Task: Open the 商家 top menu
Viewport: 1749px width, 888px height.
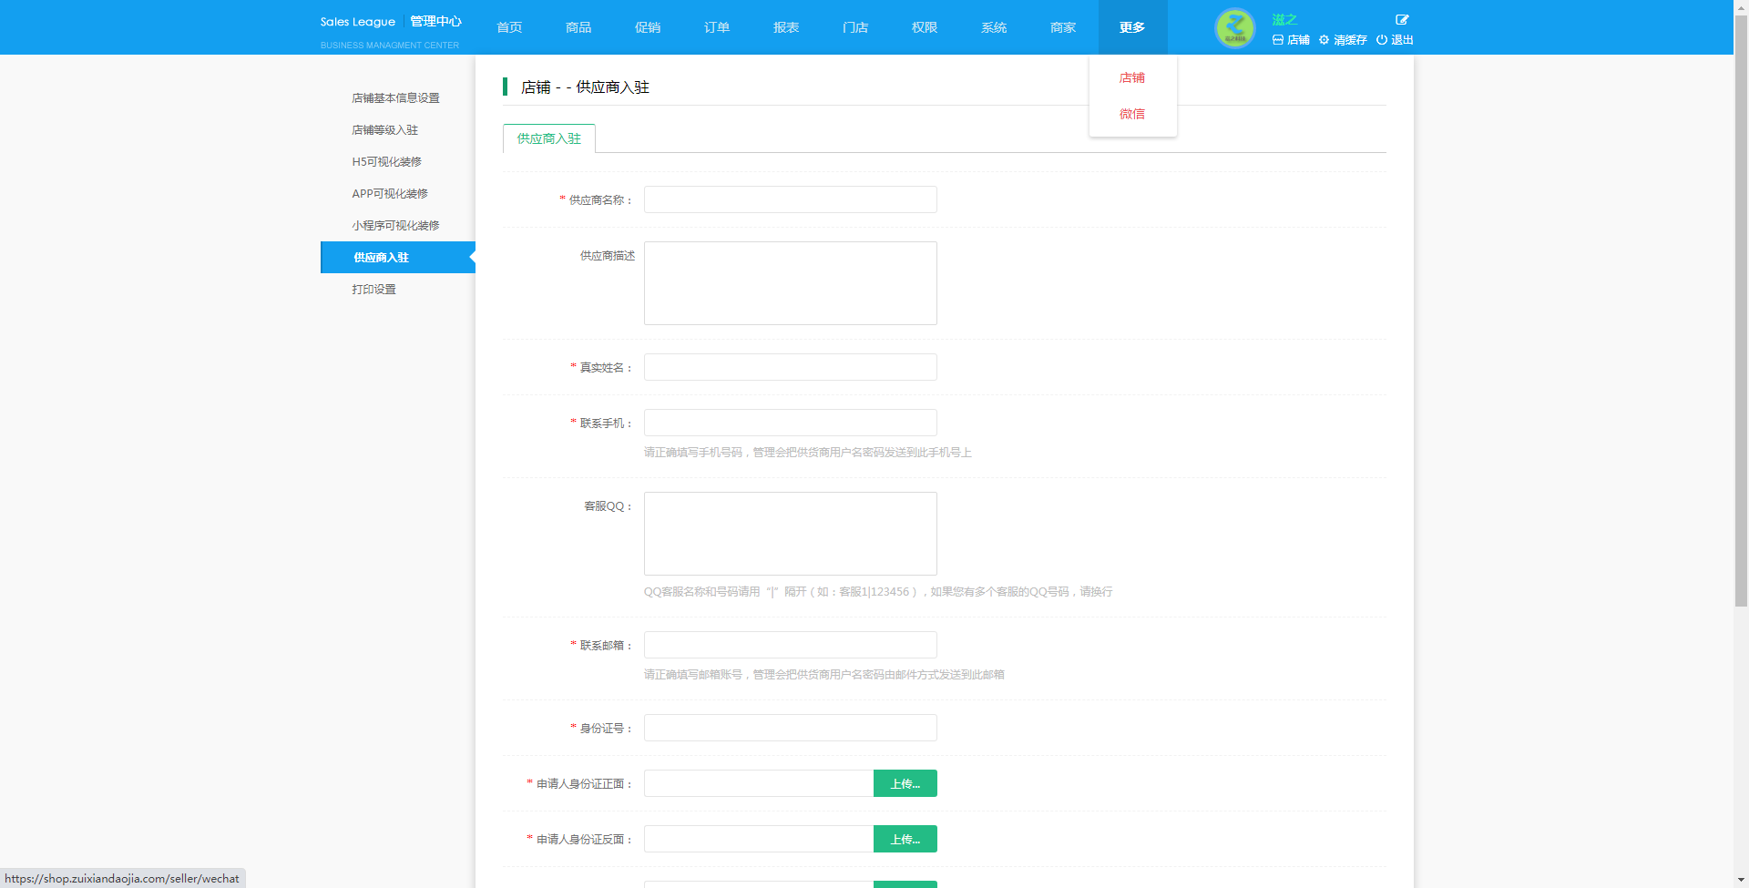Action: [x=1063, y=27]
